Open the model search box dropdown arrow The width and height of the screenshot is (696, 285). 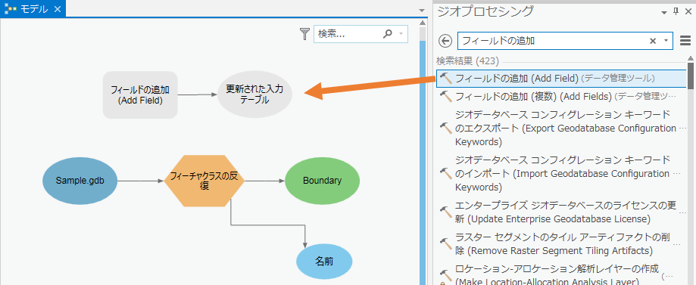401,34
